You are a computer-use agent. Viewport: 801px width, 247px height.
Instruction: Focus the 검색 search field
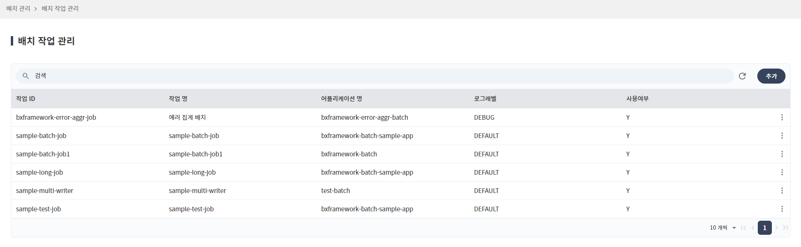point(374,76)
